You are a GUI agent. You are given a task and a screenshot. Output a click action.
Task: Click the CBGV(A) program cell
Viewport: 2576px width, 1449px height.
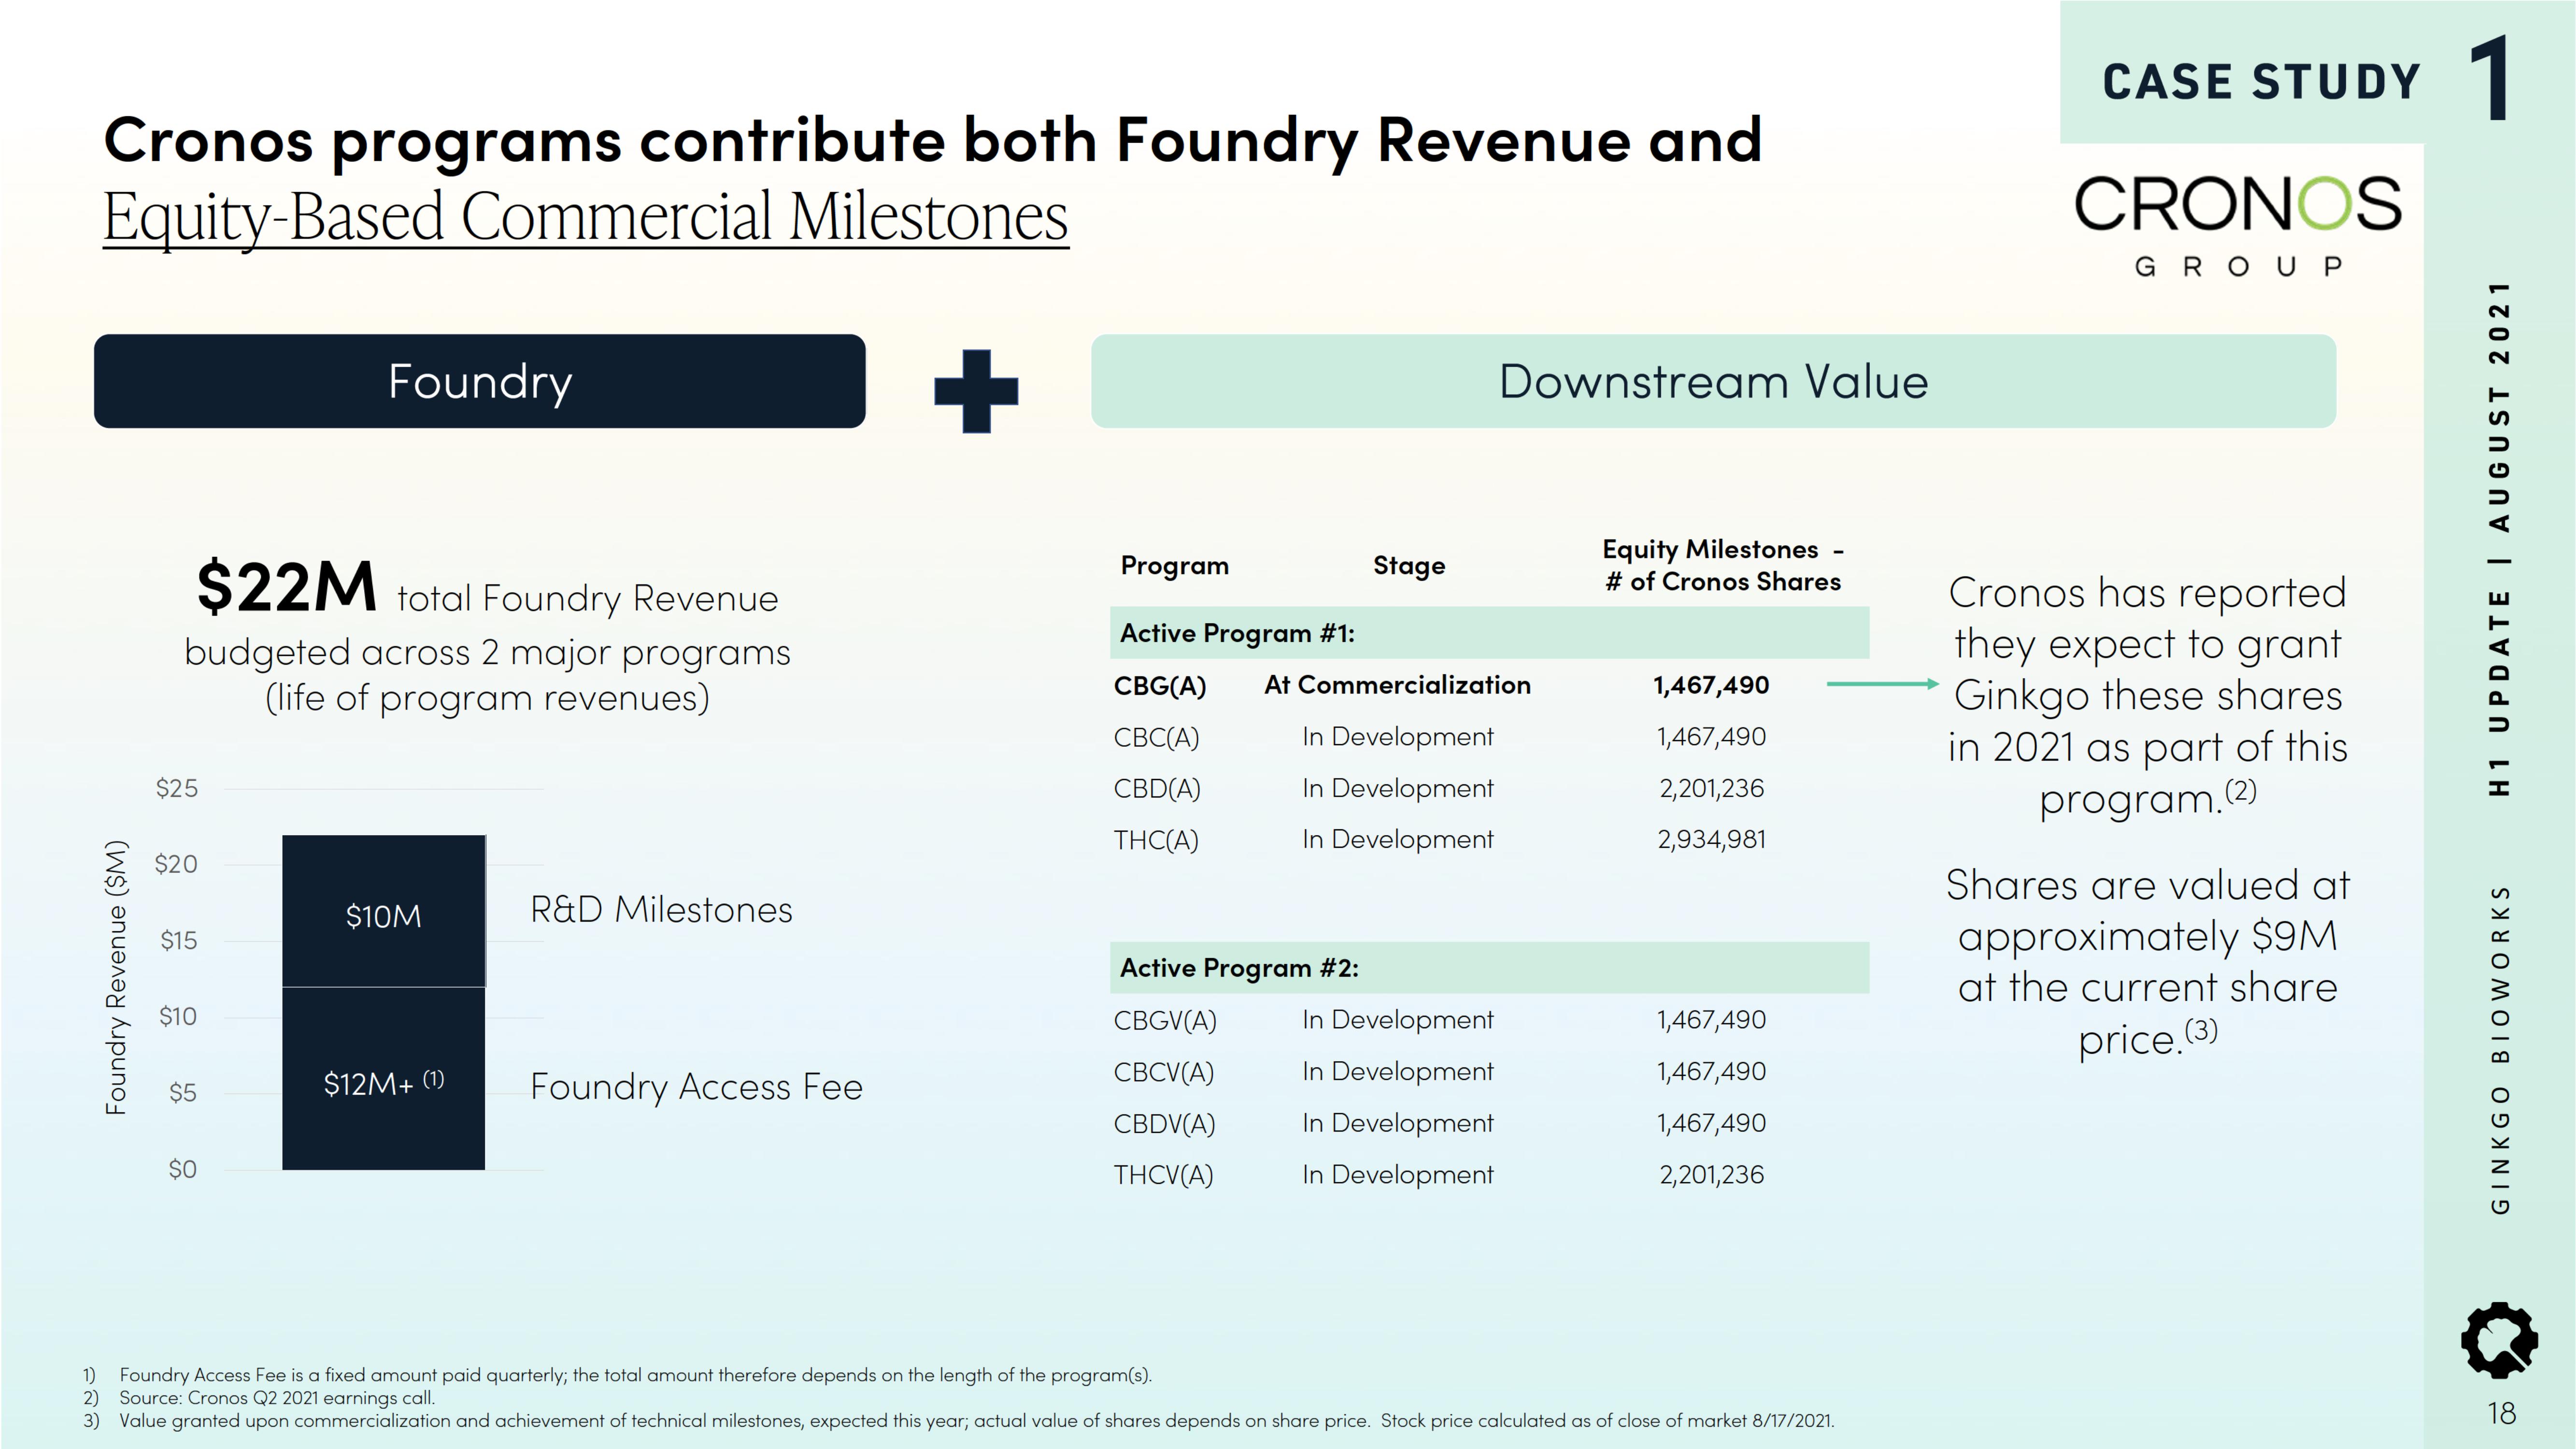click(1165, 1020)
